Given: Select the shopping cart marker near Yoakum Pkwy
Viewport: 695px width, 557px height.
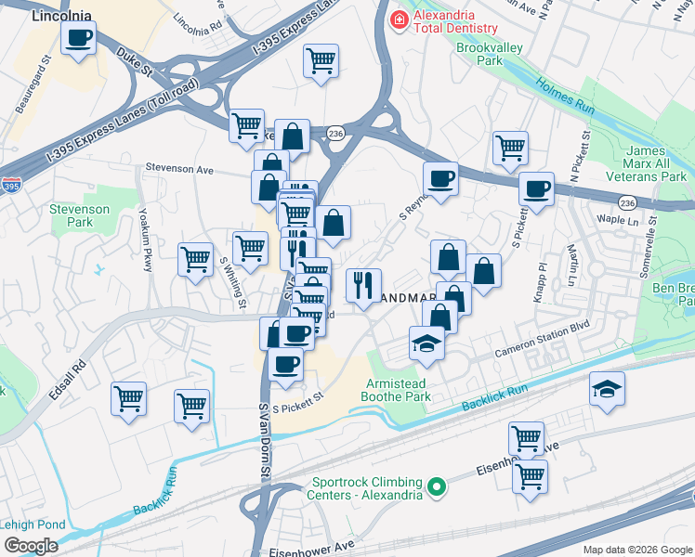Looking at the screenshot, I should point(195,264).
